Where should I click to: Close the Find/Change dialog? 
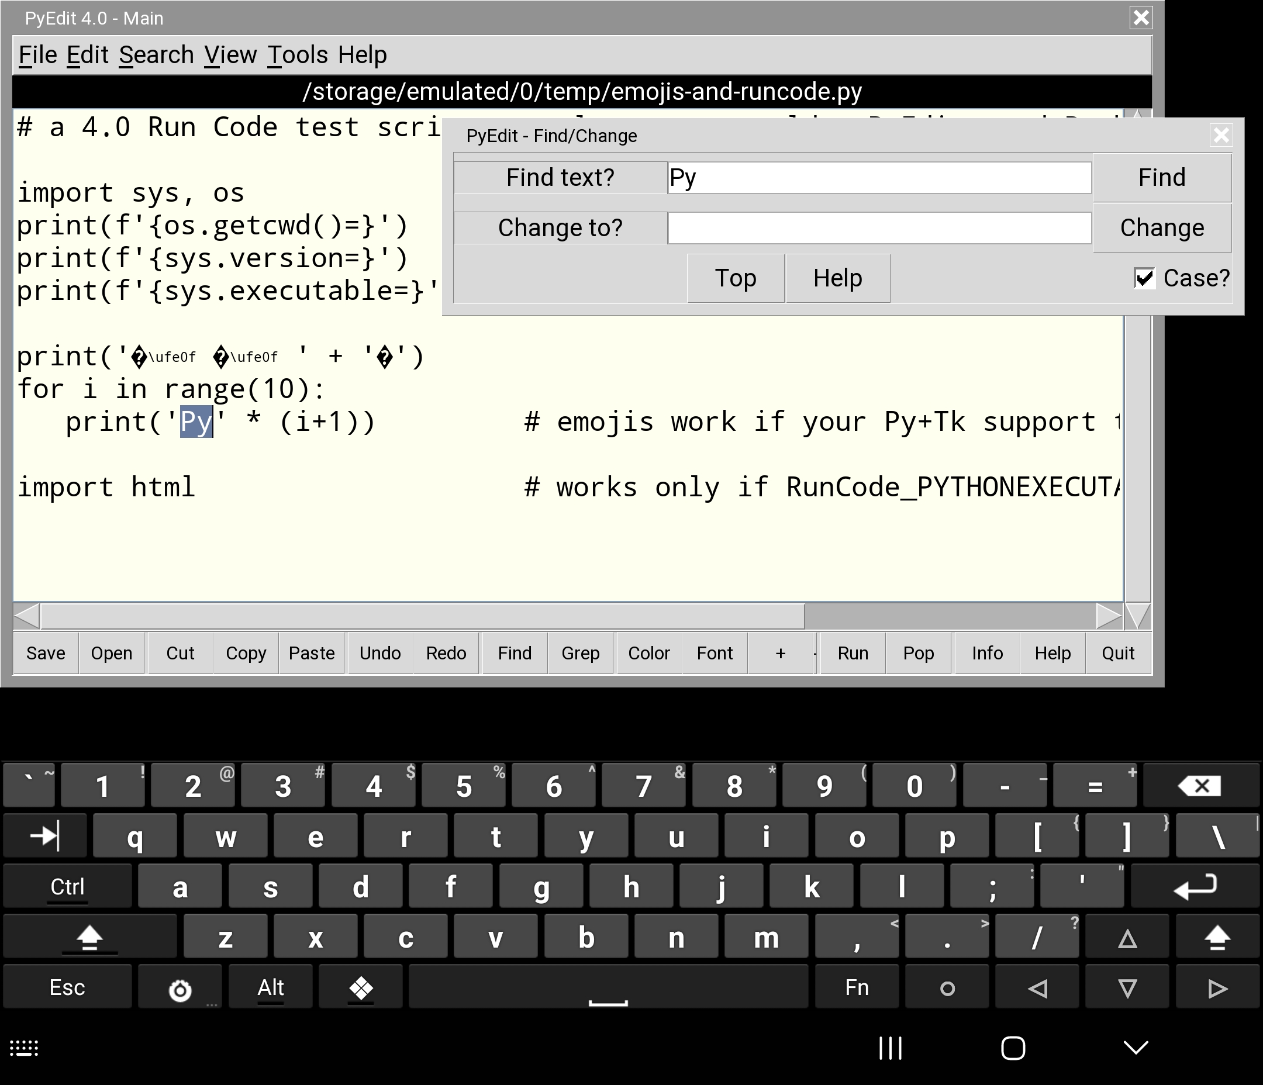coord(1221,134)
